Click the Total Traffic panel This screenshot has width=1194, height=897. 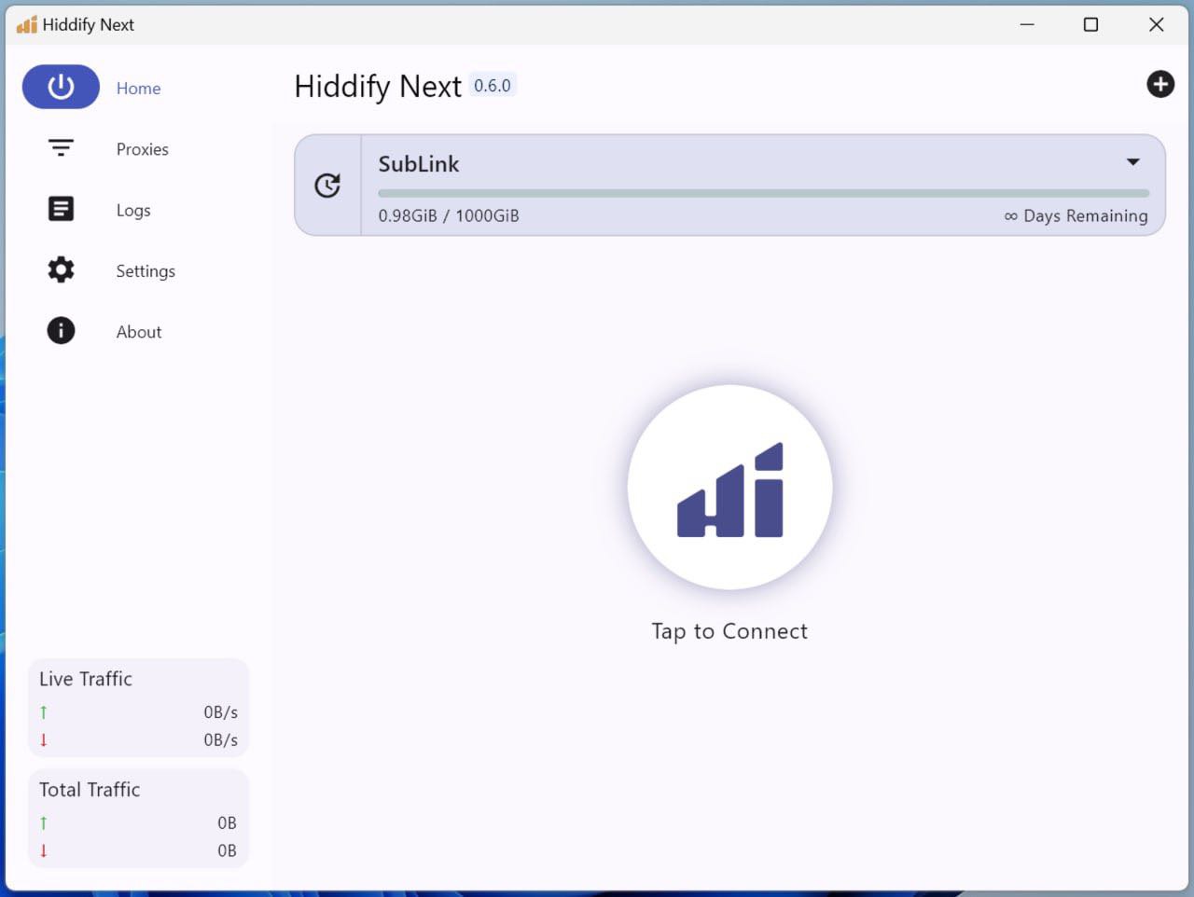[x=138, y=819]
